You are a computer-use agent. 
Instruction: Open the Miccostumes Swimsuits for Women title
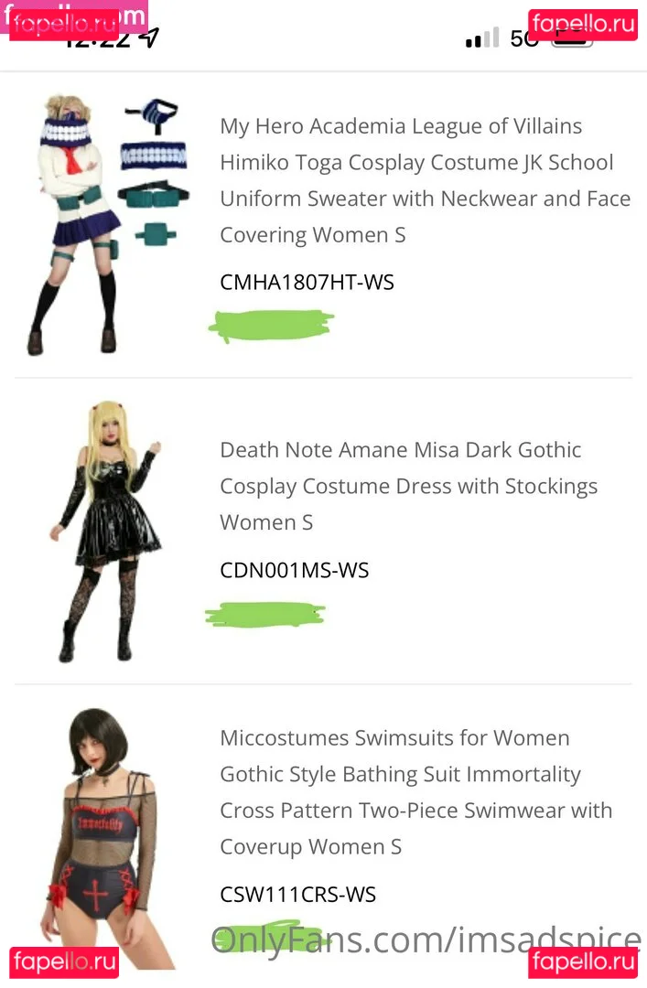tap(416, 792)
